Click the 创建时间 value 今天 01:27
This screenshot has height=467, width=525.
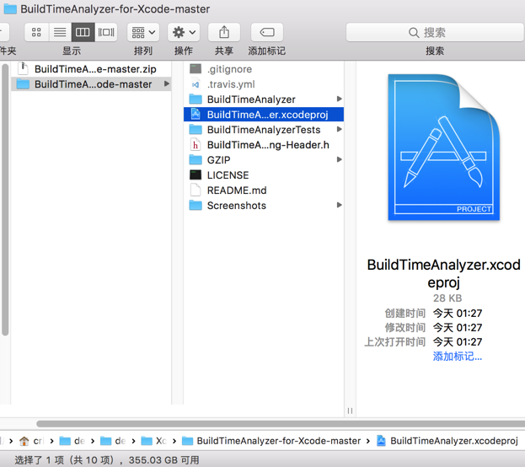tap(458, 314)
